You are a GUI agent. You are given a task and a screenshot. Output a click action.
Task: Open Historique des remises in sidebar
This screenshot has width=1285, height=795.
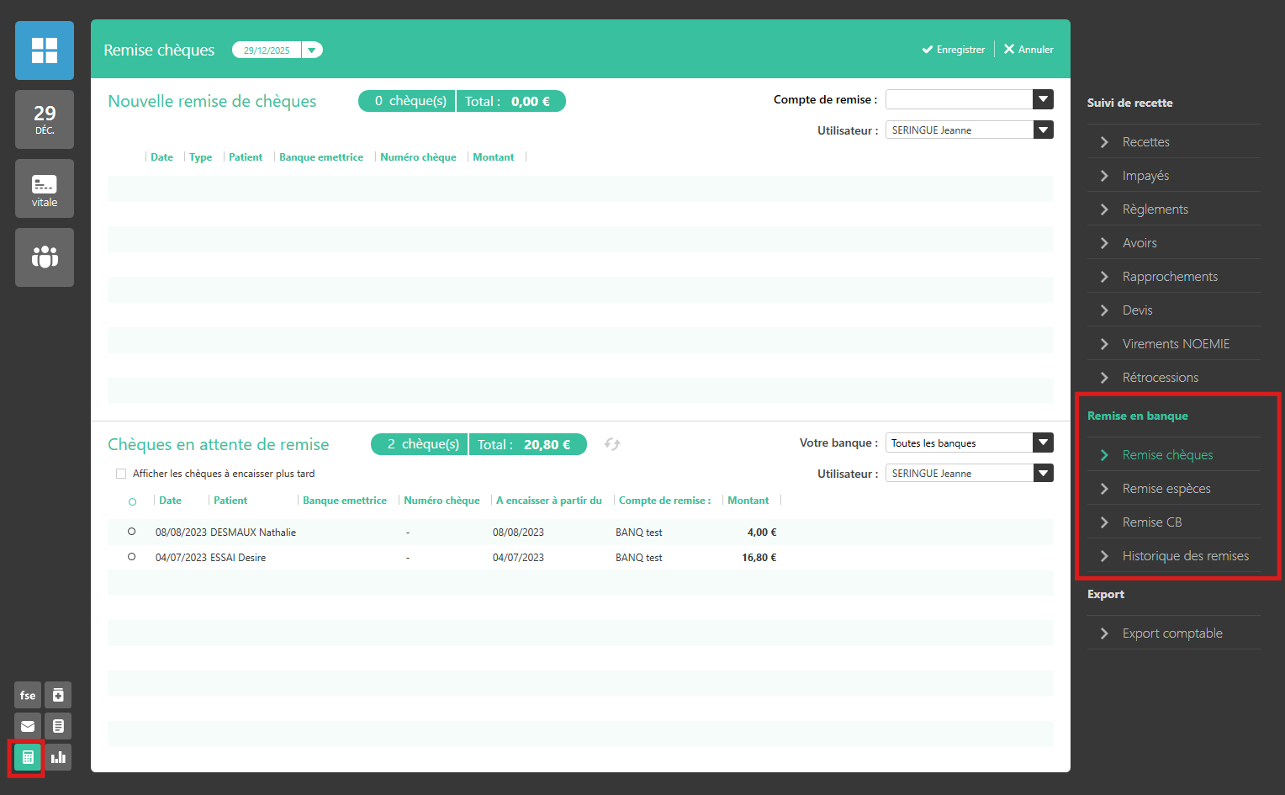coord(1185,556)
